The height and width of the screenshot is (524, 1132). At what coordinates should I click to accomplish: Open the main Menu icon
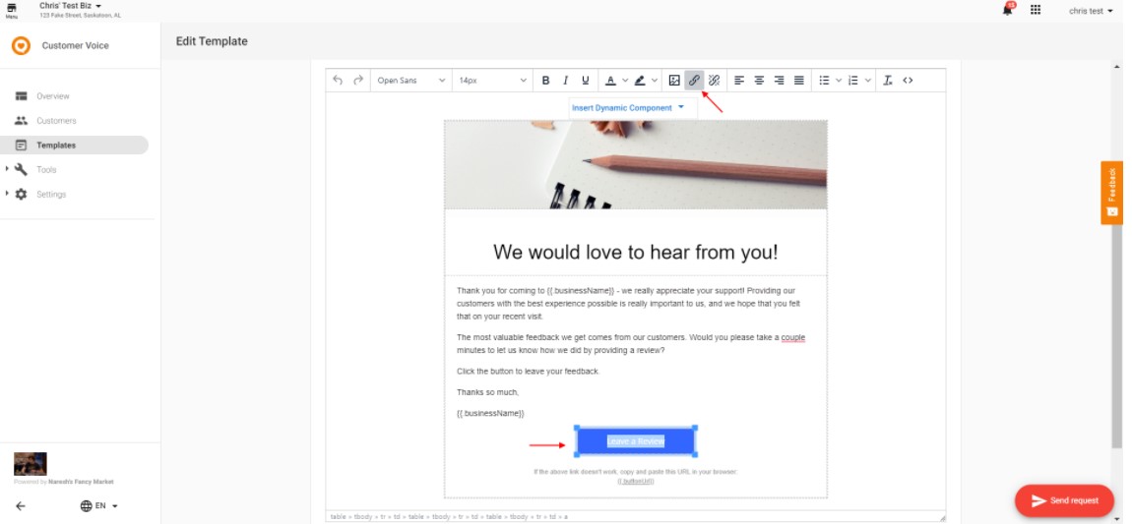(x=12, y=10)
